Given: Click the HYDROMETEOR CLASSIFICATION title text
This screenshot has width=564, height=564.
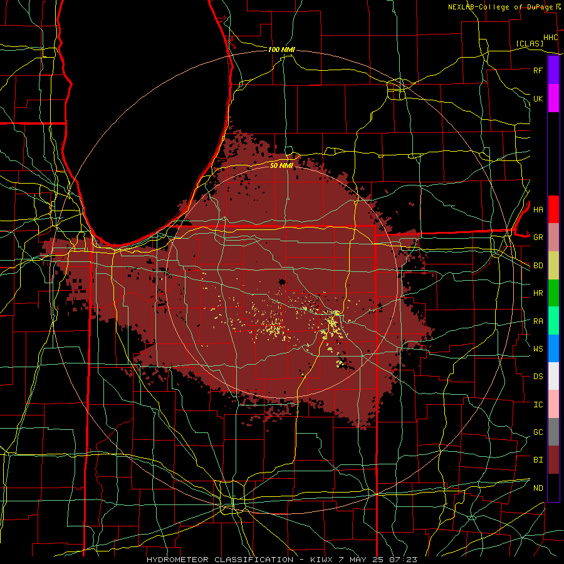Looking at the screenshot, I should point(220,560).
